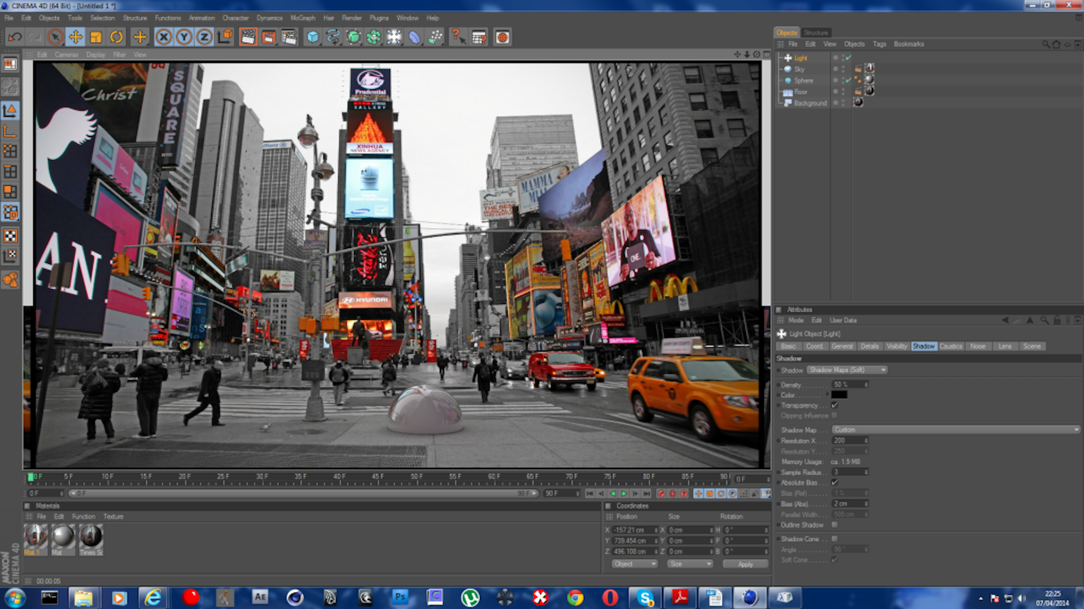Select the Times Sq material thumbnail

91,536
